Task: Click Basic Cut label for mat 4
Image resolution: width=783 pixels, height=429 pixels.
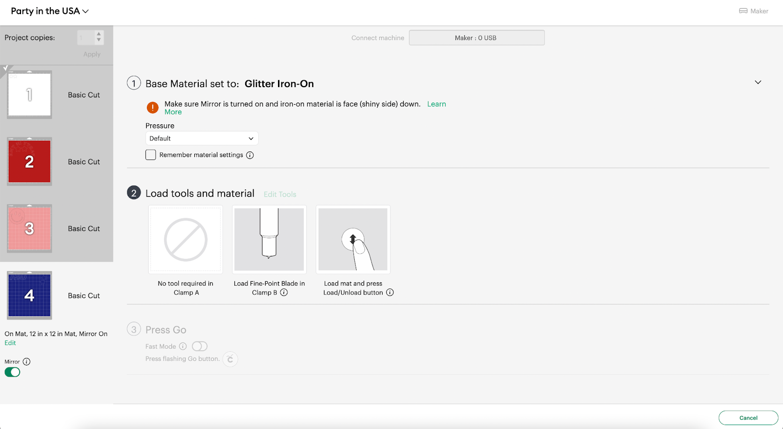Action: click(84, 295)
